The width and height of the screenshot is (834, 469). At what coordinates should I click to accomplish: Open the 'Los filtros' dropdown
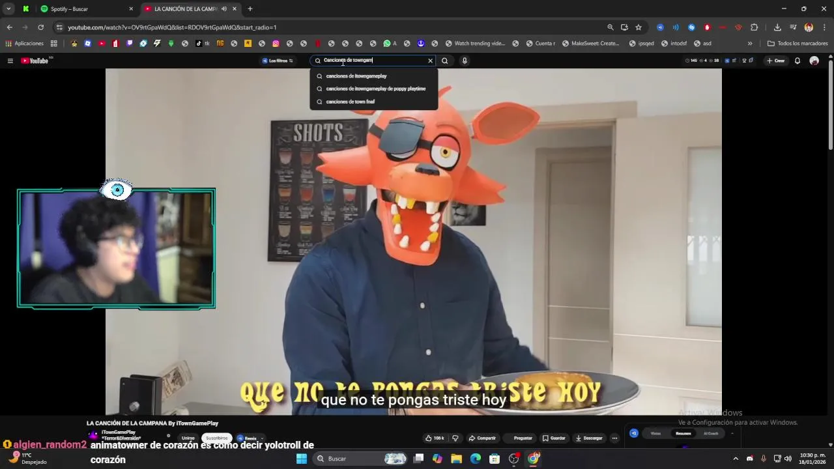[x=278, y=61]
